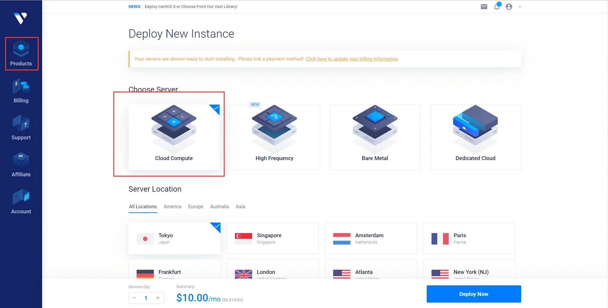This screenshot has height=308, width=608.
Task: Select the Bare Metal server type
Action: tap(375, 137)
